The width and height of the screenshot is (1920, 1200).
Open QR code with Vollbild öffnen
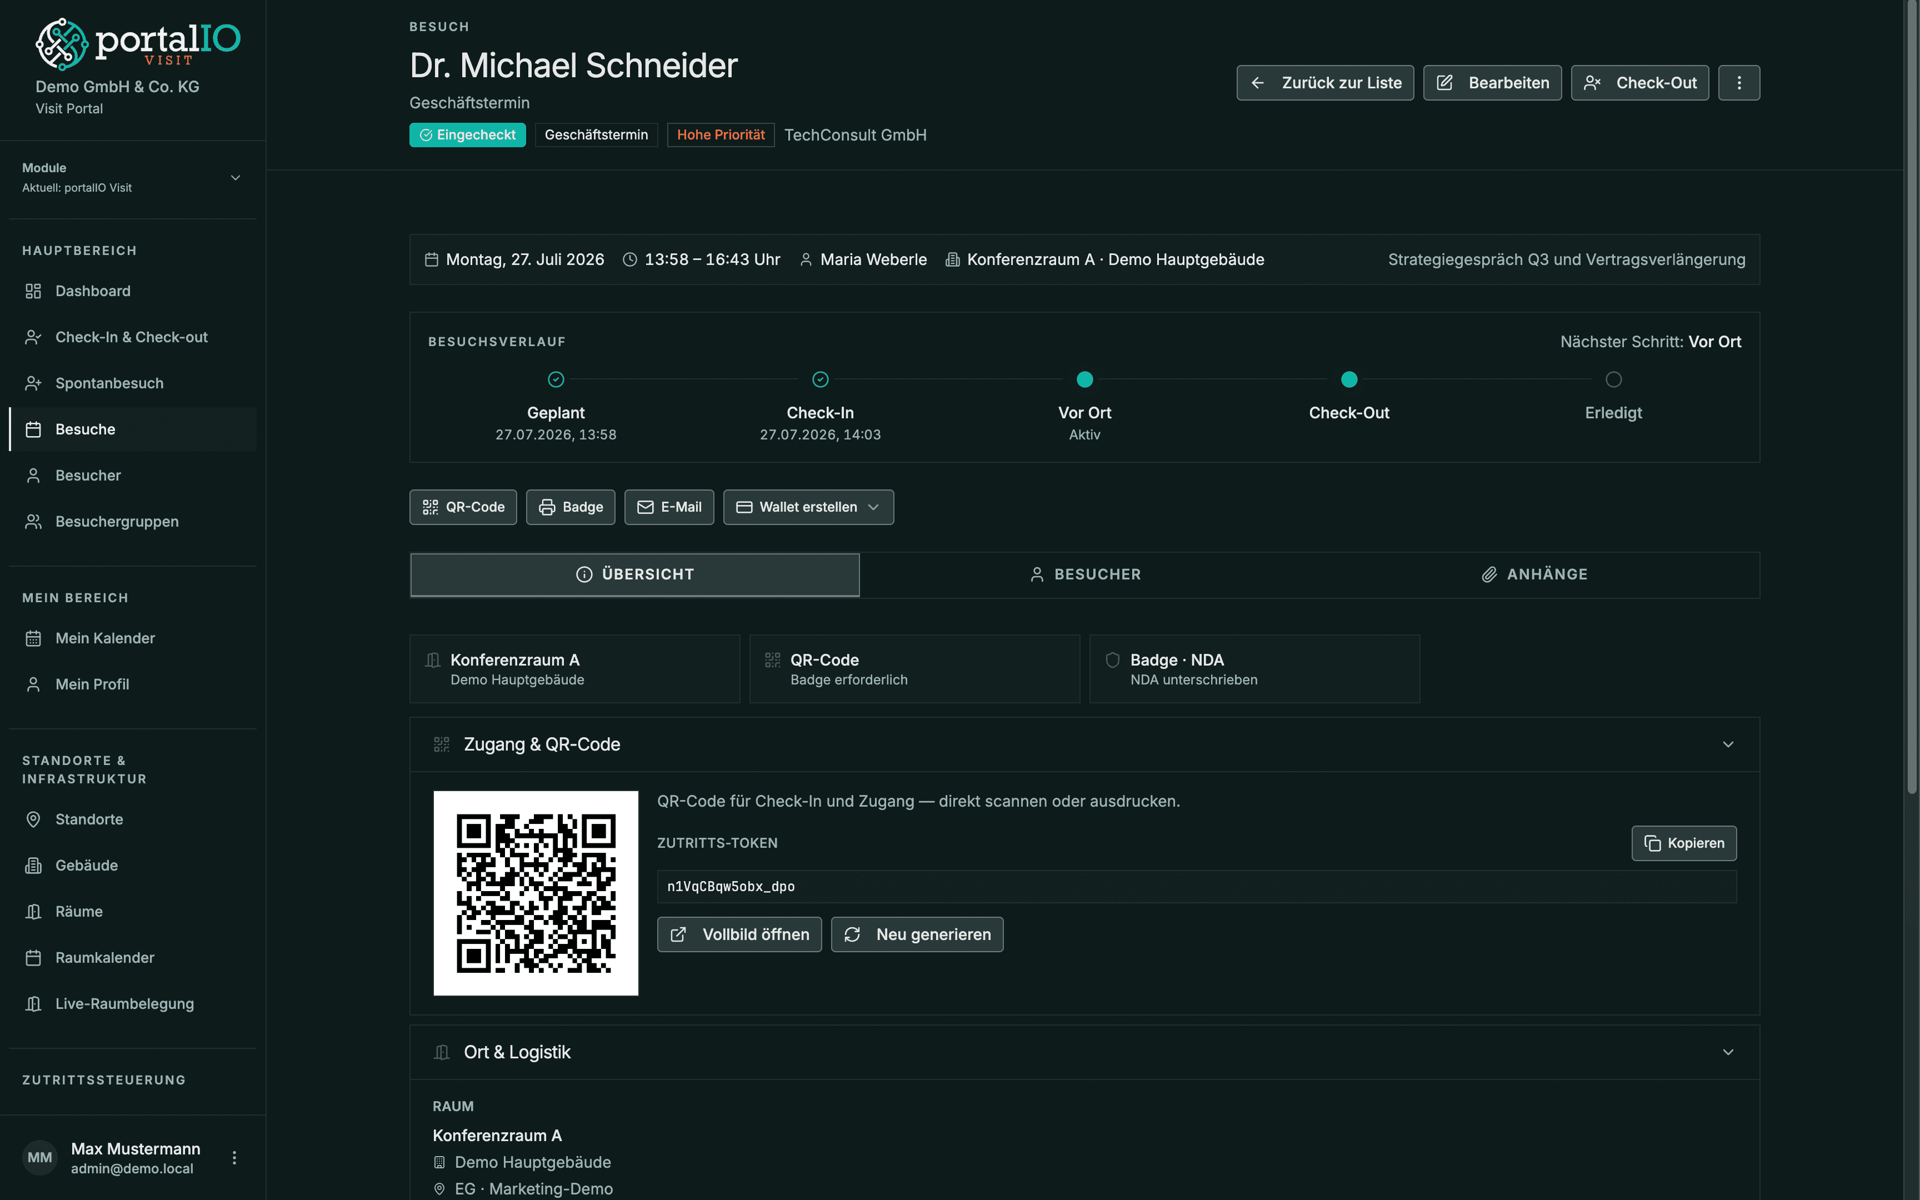(739, 935)
